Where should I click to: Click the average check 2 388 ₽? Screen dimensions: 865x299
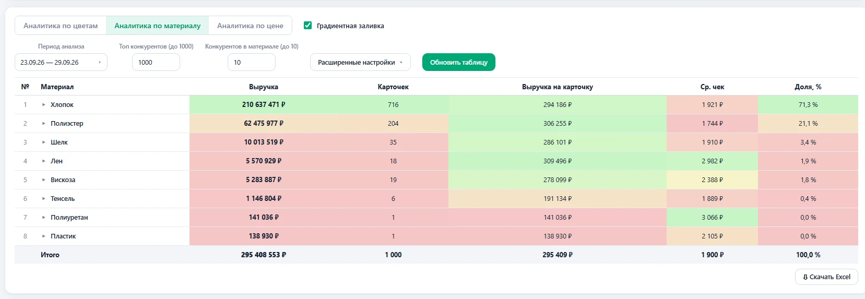(712, 180)
